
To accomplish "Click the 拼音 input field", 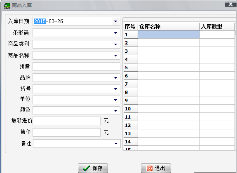I will coord(76,67).
